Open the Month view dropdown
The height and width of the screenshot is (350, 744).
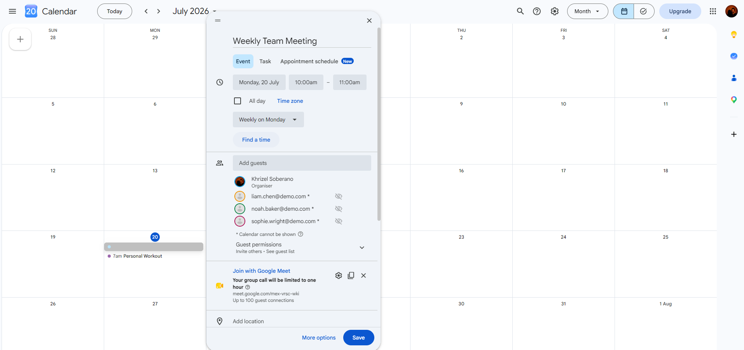tap(587, 11)
